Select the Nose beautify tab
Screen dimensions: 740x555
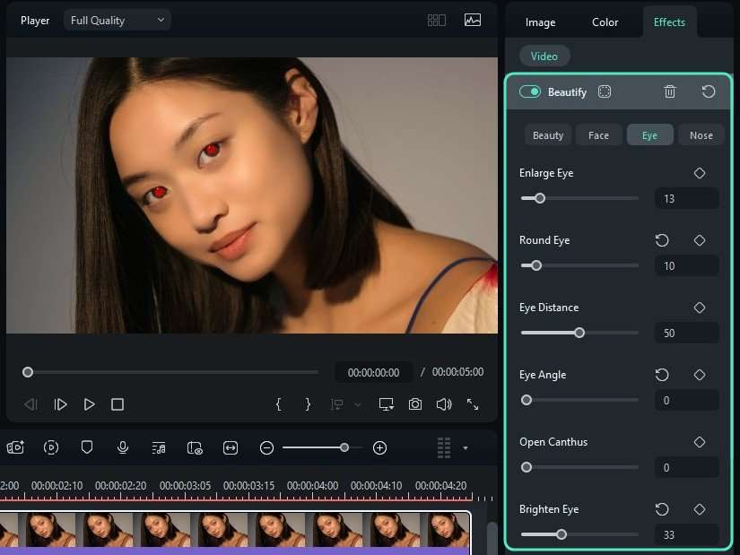click(701, 135)
